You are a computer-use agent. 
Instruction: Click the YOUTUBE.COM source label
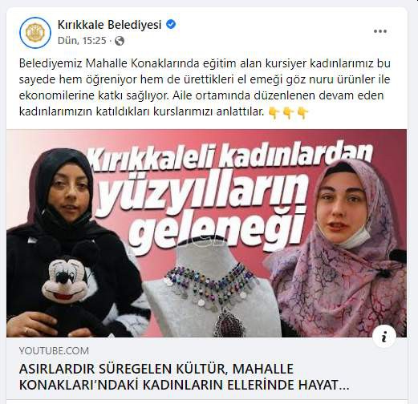pyautogui.click(x=54, y=350)
